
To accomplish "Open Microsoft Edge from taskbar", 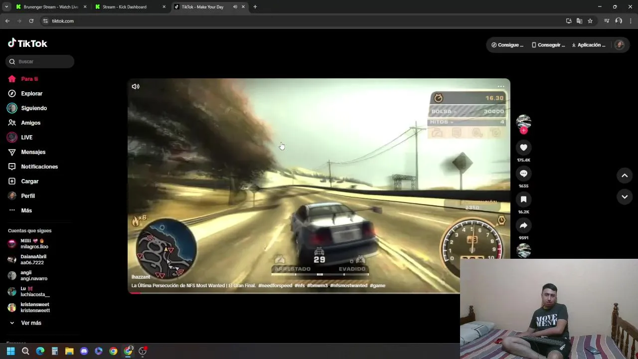I will [x=40, y=351].
